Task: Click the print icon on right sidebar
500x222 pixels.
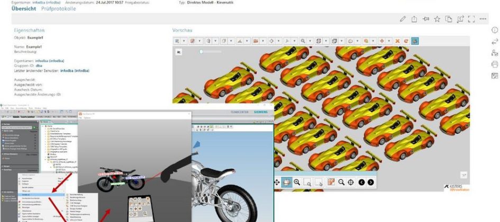Action: point(495,64)
